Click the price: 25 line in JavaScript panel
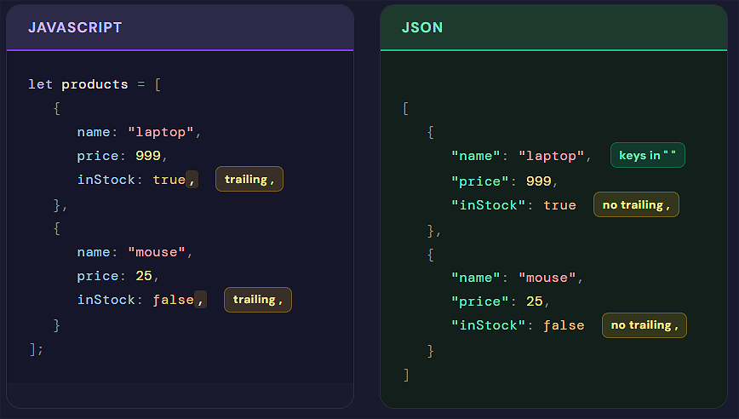739x419 pixels. 118,276
